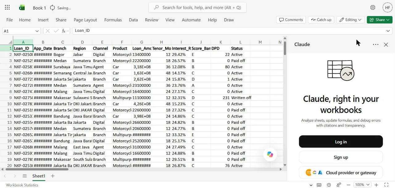Go to next sheet arrow

(15, 176)
